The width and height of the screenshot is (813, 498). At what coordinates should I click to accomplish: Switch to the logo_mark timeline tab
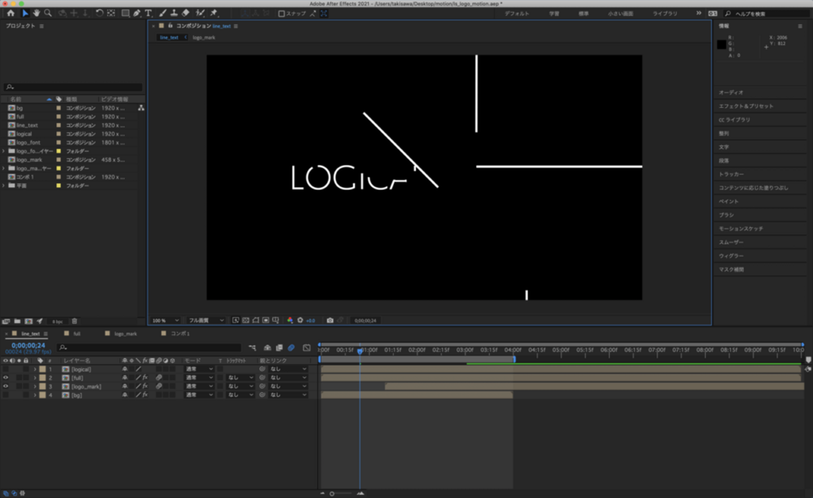(125, 334)
